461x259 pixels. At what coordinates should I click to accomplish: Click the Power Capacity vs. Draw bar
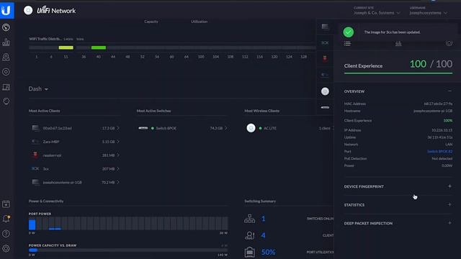pyautogui.click(x=128, y=250)
